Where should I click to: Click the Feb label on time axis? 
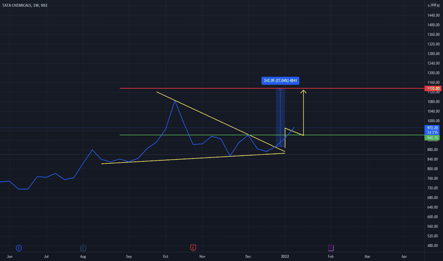[330, 256]
